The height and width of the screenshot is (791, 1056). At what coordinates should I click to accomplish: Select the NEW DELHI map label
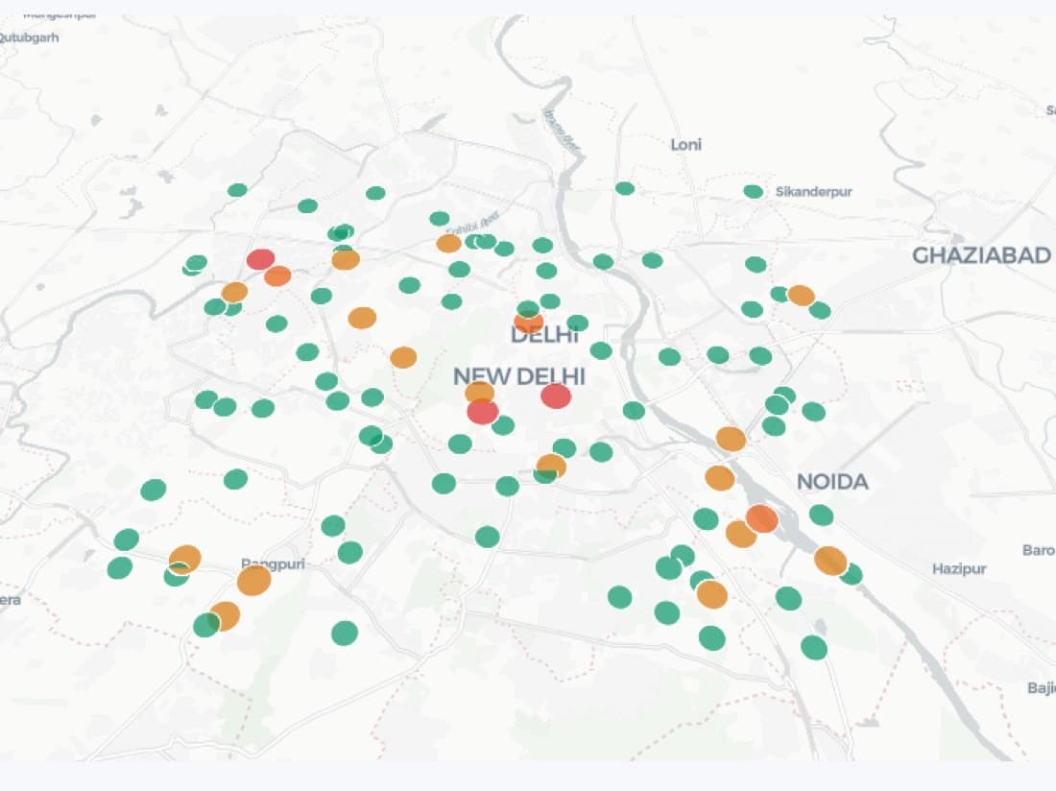pos(519,376)
